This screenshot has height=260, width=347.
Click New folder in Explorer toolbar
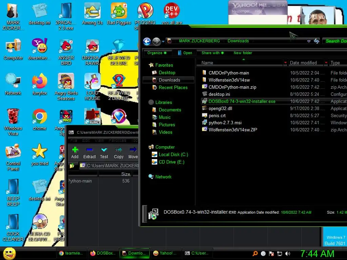click(x=243, y=53)
